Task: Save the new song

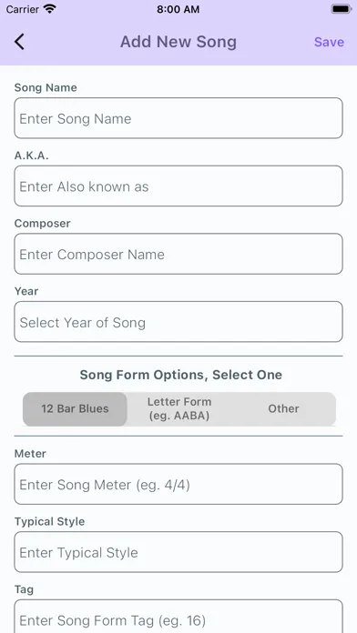Action: (329, 42)
